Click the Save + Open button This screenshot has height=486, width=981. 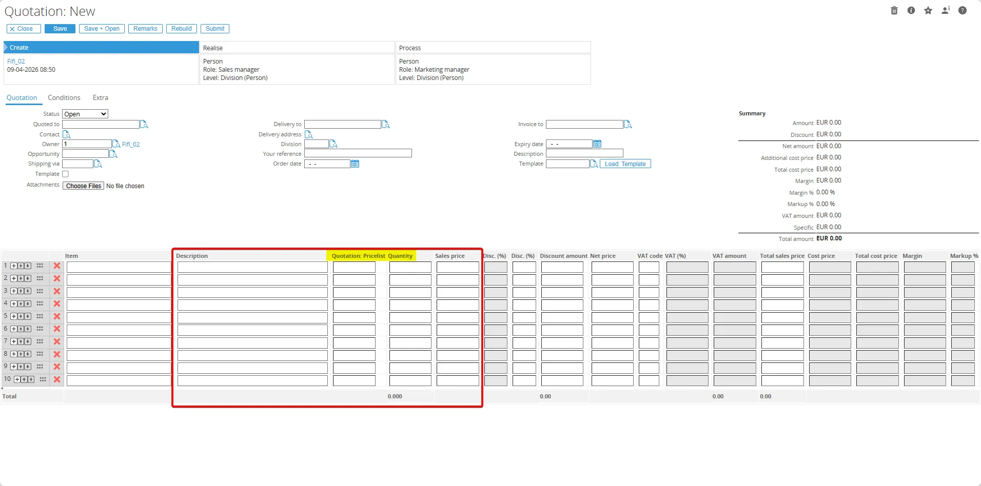coord(102,29)
